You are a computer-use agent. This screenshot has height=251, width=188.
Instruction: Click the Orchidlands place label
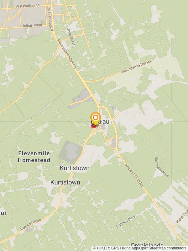click(147, 245)
